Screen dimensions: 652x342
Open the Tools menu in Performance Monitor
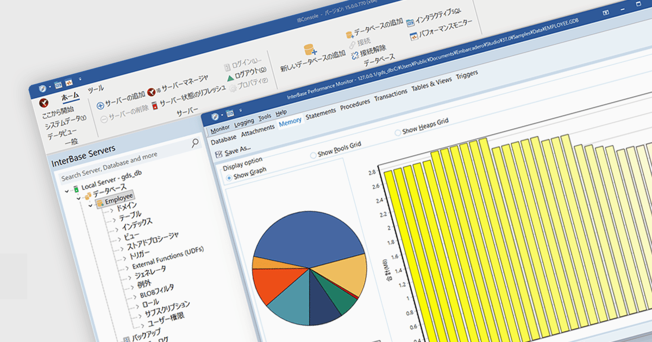coord(265,117)
